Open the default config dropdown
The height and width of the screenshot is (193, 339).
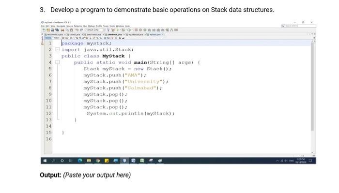tap(95, 30)
